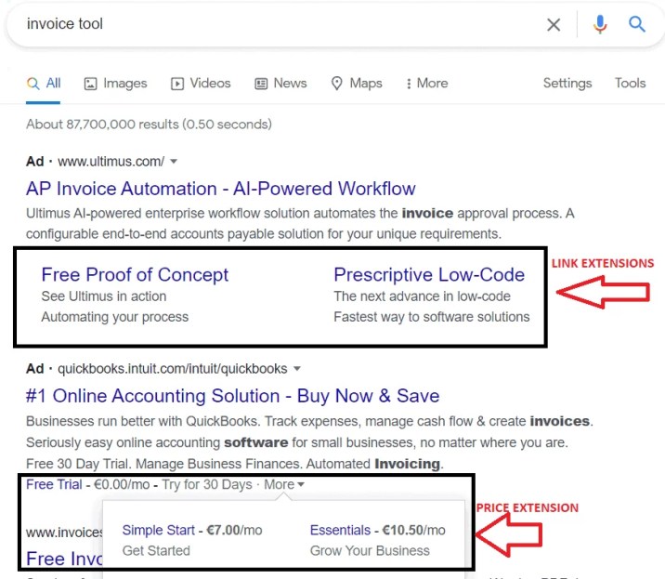
Task: Expand the More options menu
Action: pos(426,84)
